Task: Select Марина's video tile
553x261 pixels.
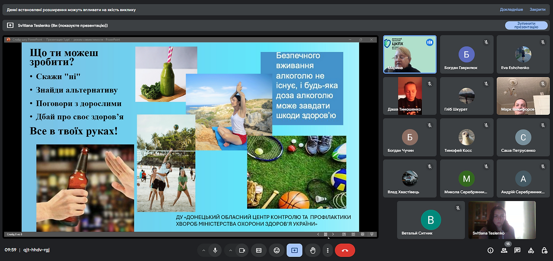Action: click(x=410, y=54)
